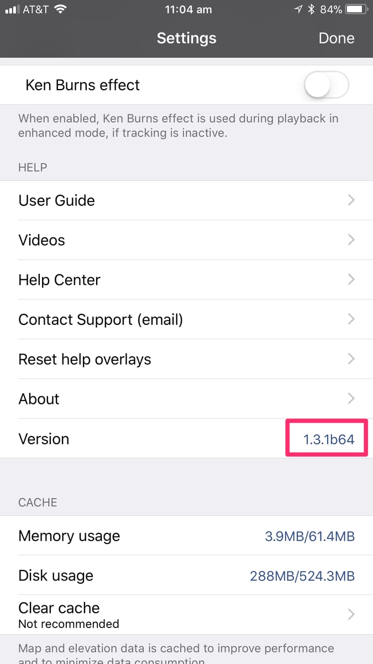Image resolution: width=373 pixels, height=664 pixels.
Task: Tap the Contact Support row chevron
Action: pyautogui.click(x=351, y=319)
